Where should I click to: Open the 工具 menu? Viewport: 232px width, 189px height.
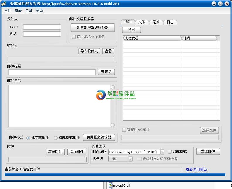pyautogui.click(x=29, y=11)
